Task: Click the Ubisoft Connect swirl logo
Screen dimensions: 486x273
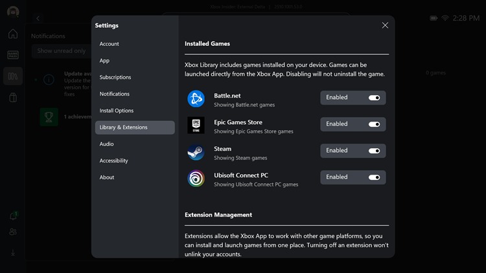Action: click(196, 179)
